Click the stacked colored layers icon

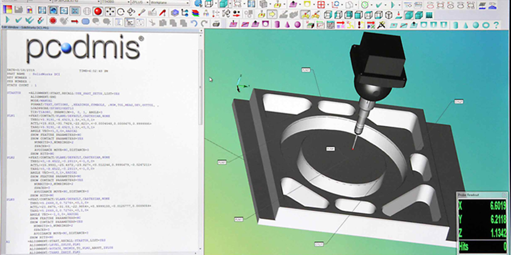(x=195, y=14)
